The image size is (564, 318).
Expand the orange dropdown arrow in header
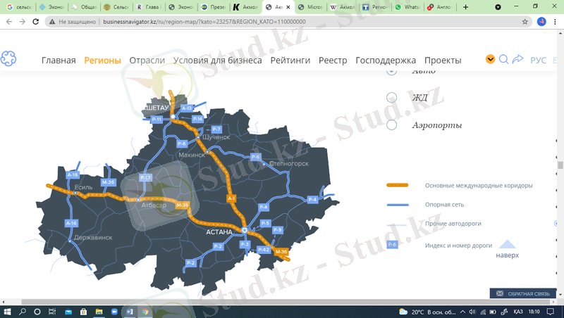pos(490,60)
